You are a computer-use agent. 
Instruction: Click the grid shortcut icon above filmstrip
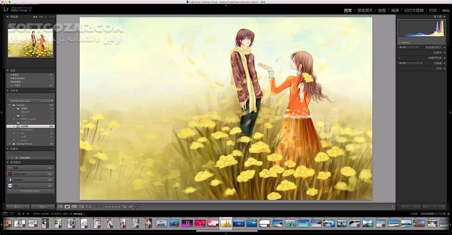(19, 214)
